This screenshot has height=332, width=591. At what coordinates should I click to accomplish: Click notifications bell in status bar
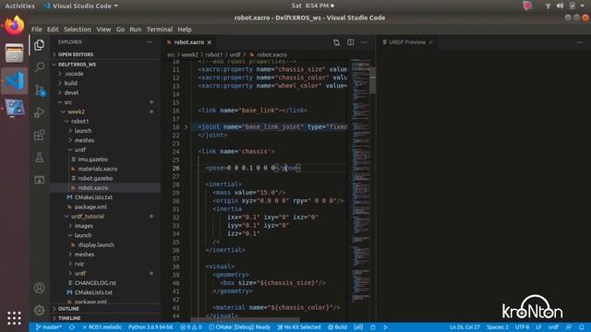[582, 327]
